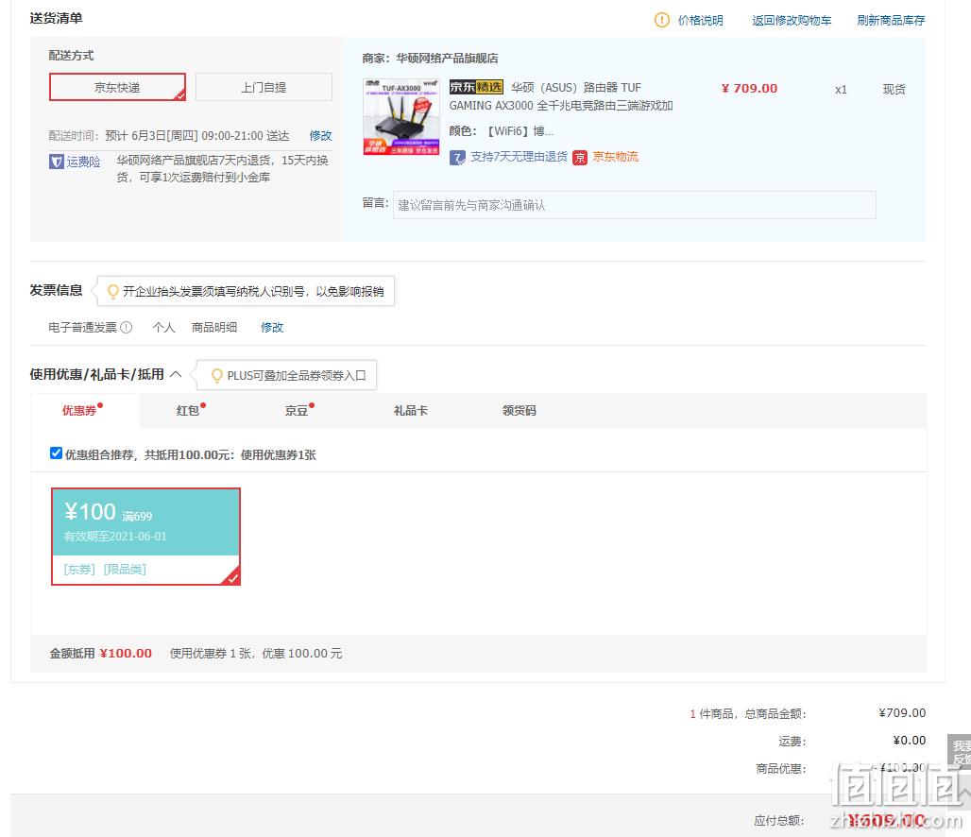Open PLUS可叠加全品券领券入口 link
The width and height of the screenshot is (971, 837).
296,375
